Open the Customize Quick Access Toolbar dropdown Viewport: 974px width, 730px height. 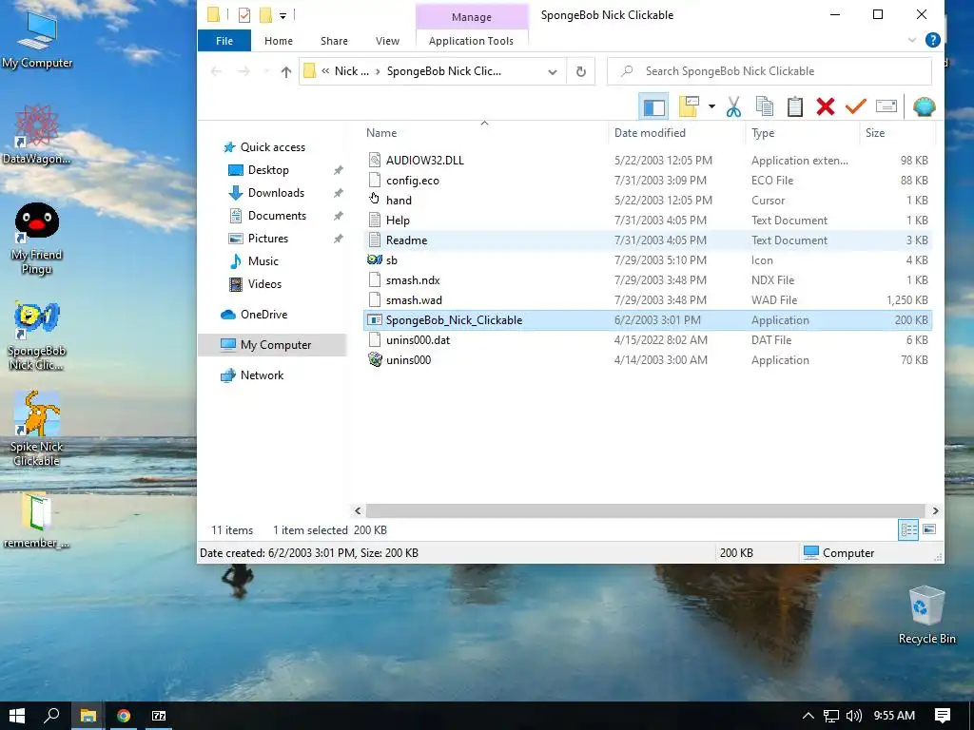pos(282,15)
